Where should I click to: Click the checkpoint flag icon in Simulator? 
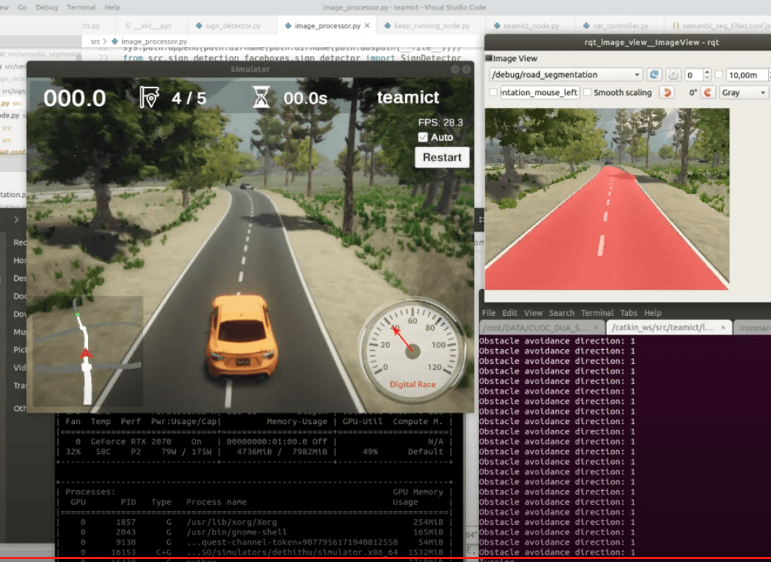tap(149, 97)
